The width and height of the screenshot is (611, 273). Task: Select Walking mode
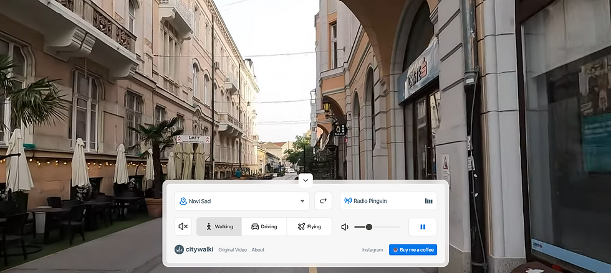pyautogui.click(x=219, y=226)
